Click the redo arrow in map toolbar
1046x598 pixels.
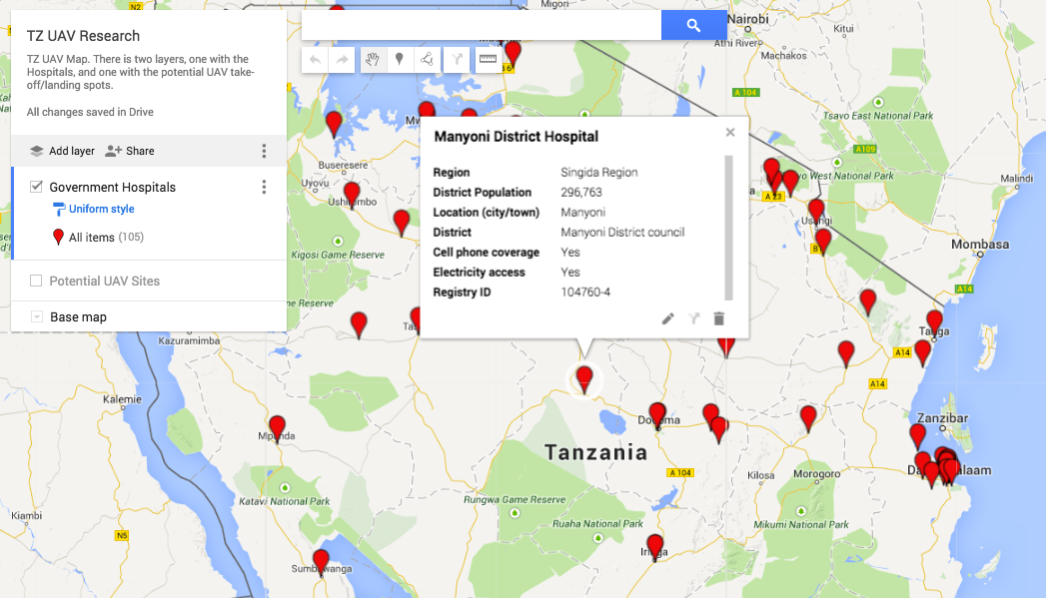point(342,60)
